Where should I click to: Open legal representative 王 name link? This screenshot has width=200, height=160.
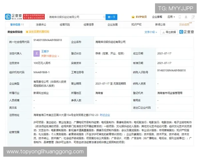pyautogui.click(x=45, y=51)
